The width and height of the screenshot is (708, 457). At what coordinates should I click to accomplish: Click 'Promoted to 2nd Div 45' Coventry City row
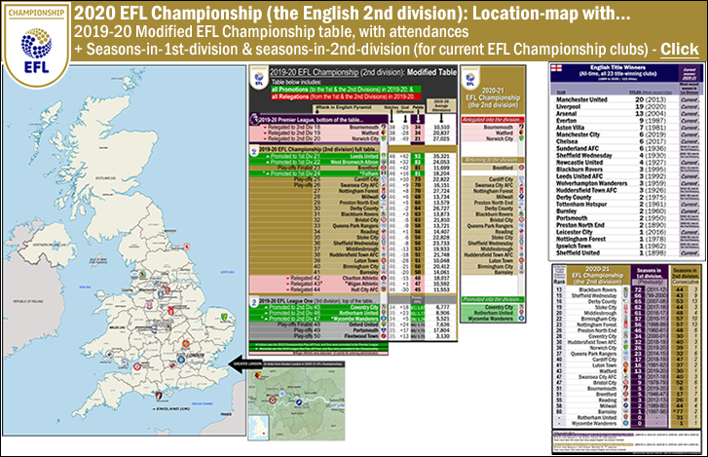click(x=318, y=307)
